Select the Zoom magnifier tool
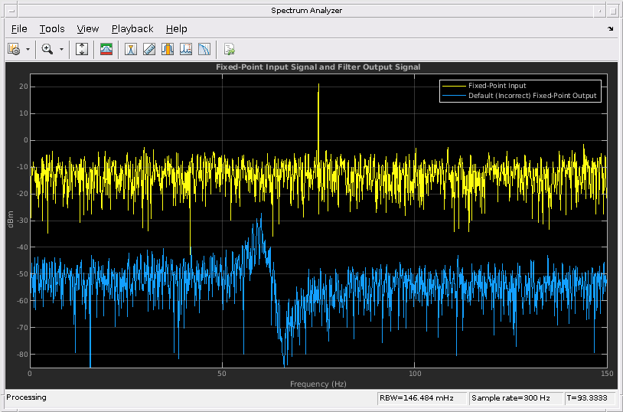623x412 pixels. pyautogui.click(x=47, y=49)
